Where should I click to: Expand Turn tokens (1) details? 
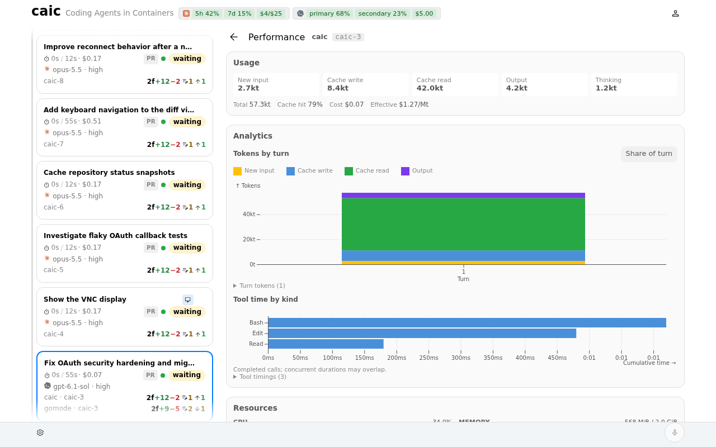click(x=259, y=286)
